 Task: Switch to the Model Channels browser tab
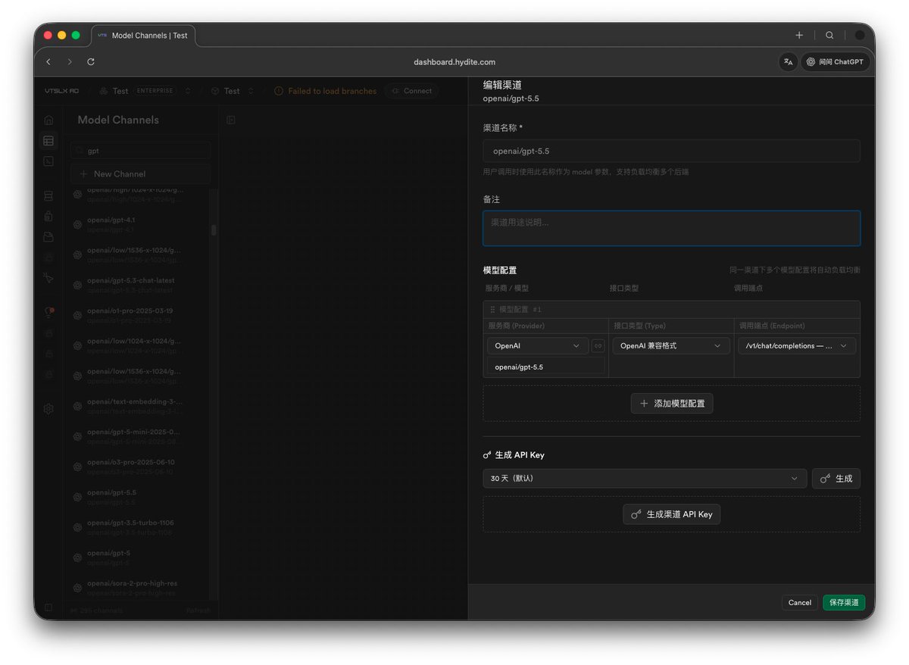click(x=144, y=36)
